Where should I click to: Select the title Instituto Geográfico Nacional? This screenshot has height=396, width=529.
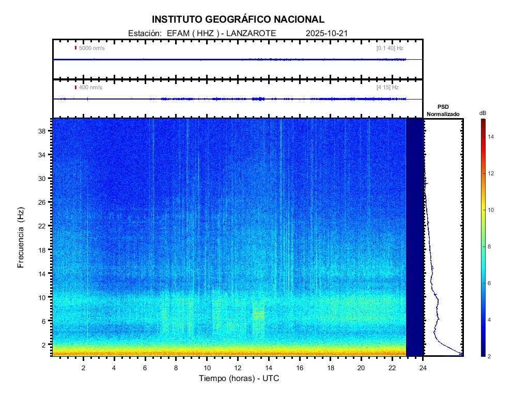238,20
